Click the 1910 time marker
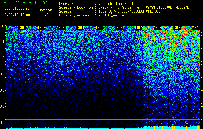This screenshot has height=129, width=203. (197, 28)
